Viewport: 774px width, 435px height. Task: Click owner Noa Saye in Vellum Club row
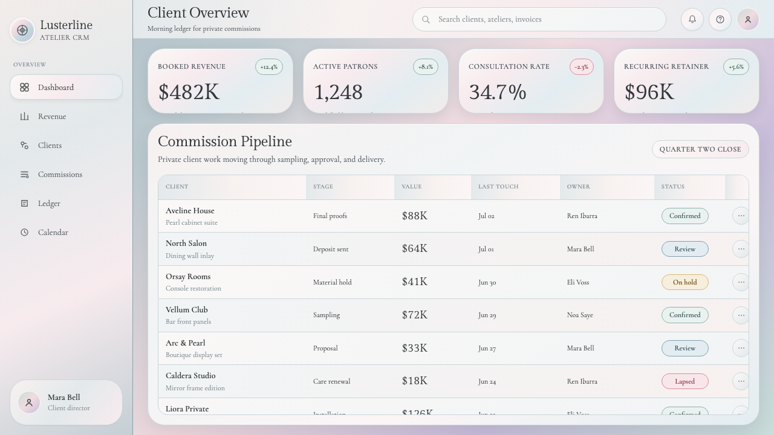580,315
